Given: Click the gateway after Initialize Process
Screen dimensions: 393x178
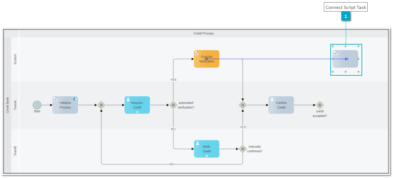Looking at the screenshot, I should point(101,105).
